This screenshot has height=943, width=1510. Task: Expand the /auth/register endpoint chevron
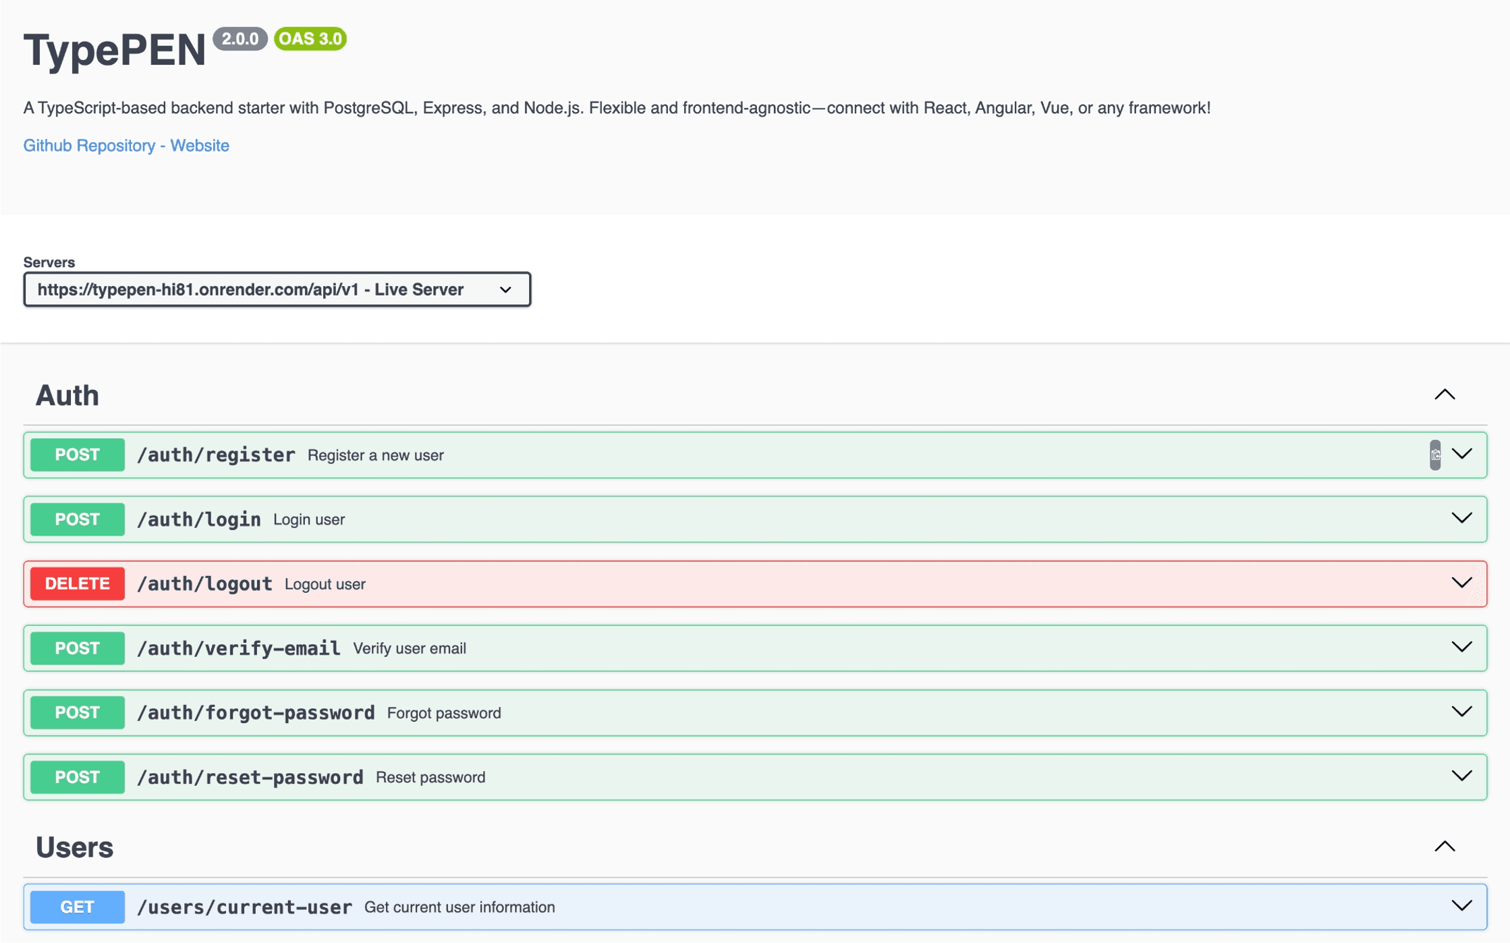coord(1461,454)
